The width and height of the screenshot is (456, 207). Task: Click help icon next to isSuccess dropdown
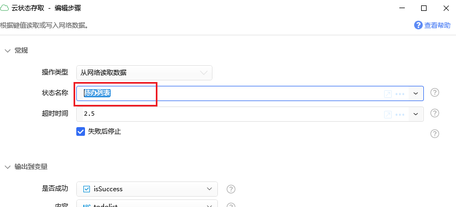[x=231, y=189]
